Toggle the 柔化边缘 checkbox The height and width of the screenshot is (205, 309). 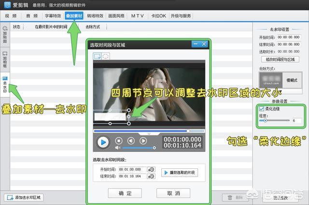pos(262,109)
